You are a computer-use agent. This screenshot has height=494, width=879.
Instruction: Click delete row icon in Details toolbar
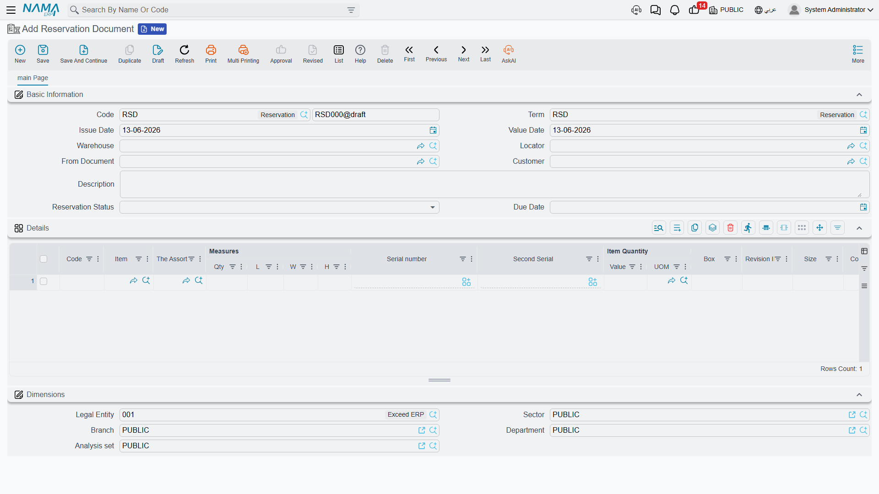point(731,228)
